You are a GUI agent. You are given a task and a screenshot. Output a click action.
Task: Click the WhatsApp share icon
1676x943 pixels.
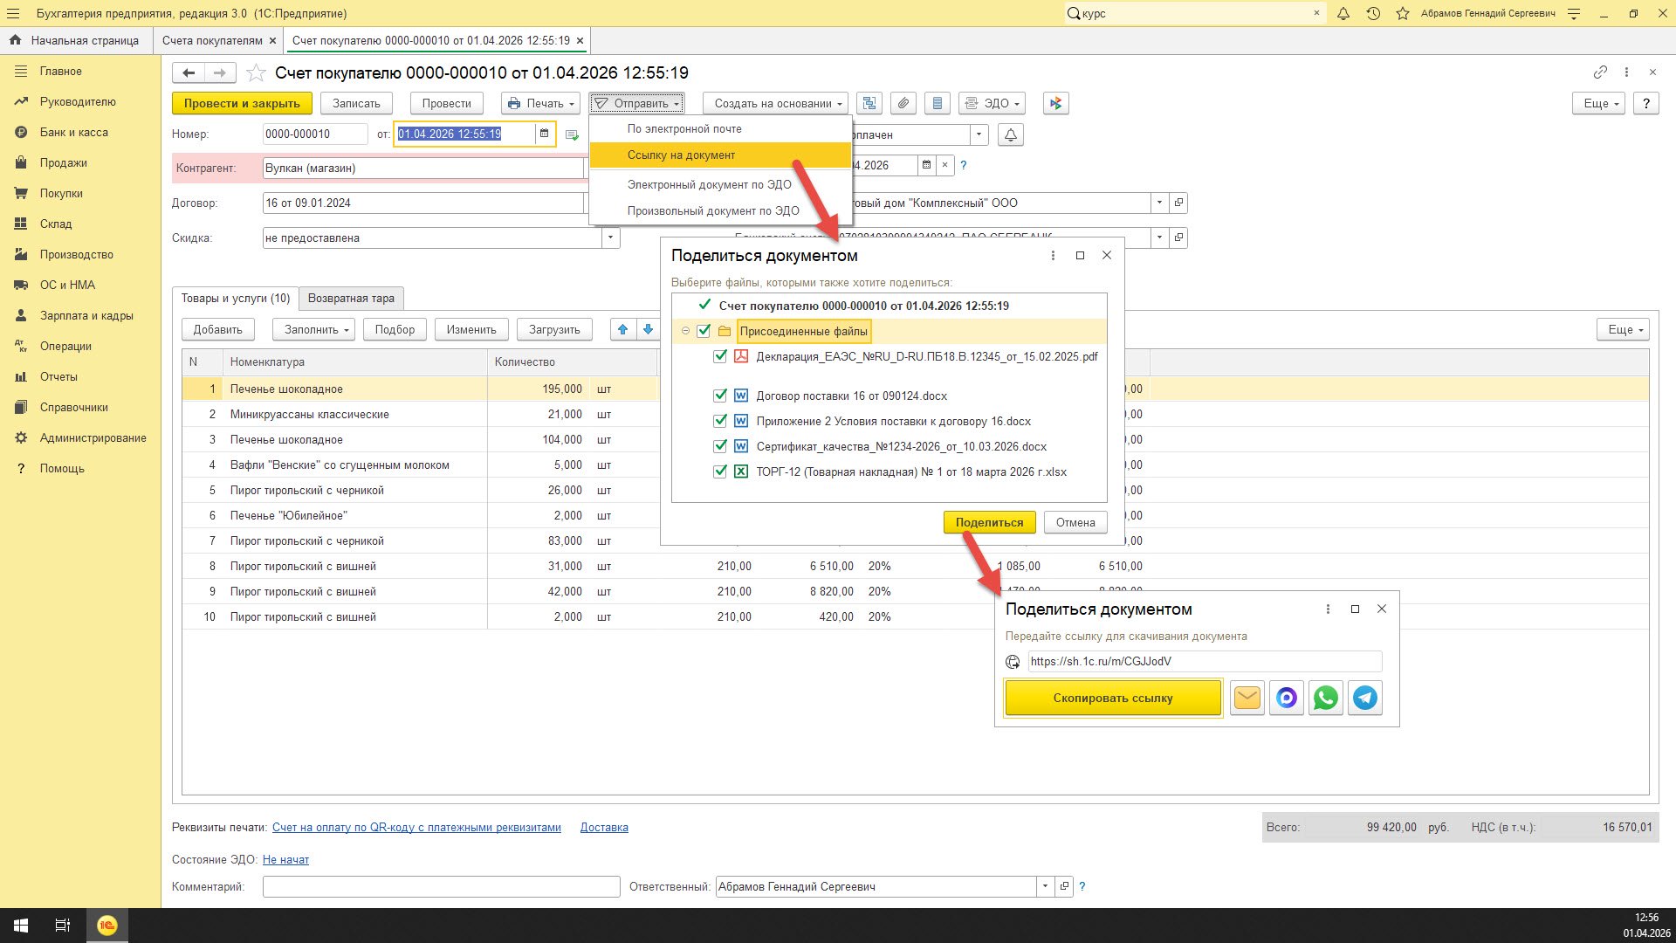(1325, 698)
